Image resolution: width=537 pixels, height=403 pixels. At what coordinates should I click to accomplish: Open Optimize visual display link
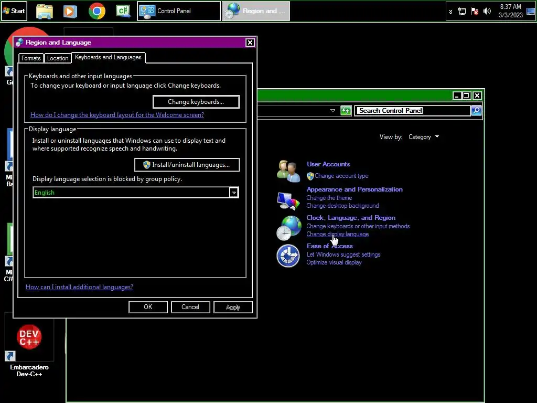click(x=334, y=262)
